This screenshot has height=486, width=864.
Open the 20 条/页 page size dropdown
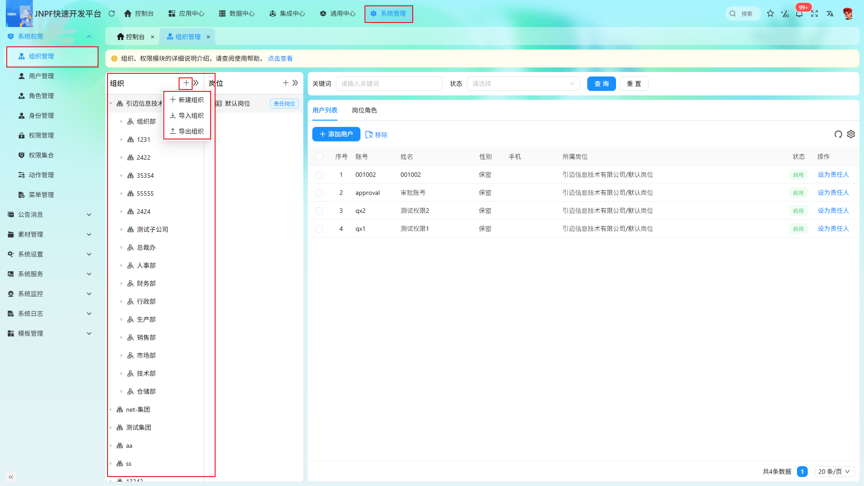(x=834, y=472)
